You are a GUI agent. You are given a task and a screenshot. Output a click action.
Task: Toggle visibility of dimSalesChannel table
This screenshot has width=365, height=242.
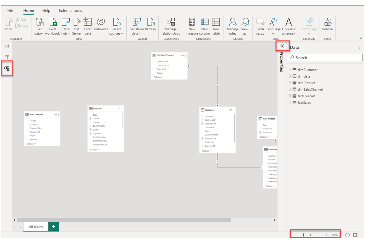[x=182, y=55]
